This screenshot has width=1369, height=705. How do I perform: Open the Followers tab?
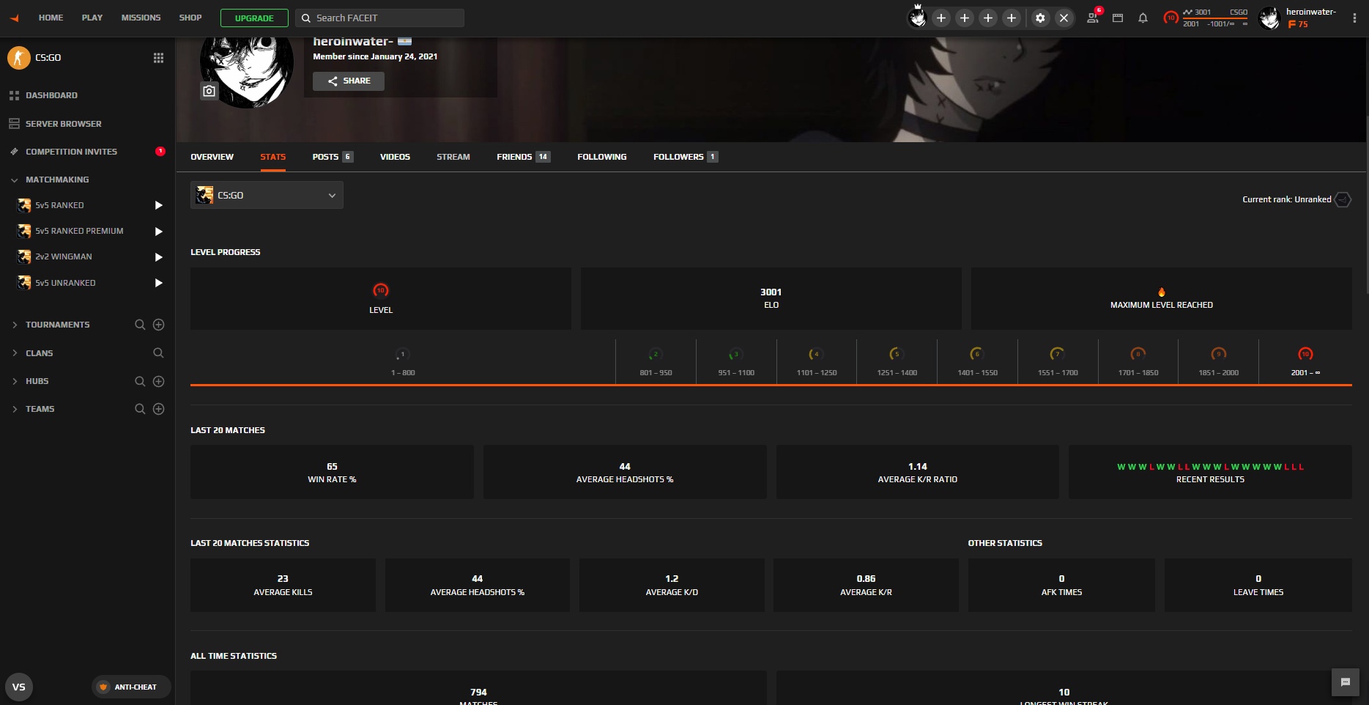point(686,157)
